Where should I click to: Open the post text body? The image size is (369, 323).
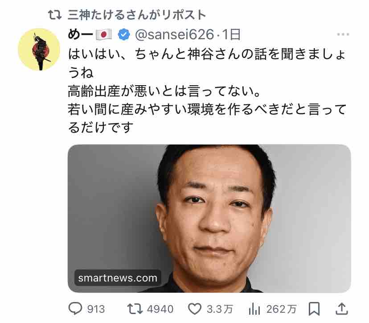(x=207, y=91)
